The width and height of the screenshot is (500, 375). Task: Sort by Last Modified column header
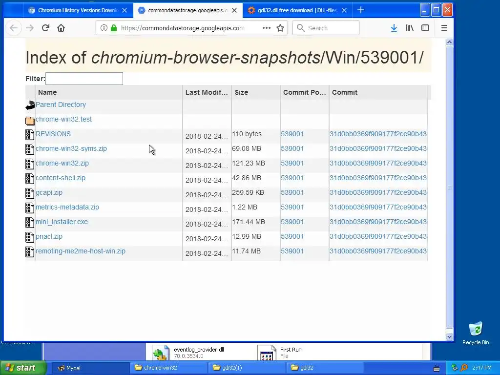click(207, 92)
